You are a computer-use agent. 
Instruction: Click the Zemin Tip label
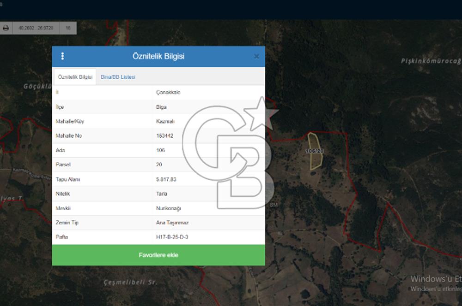point(67,223)
